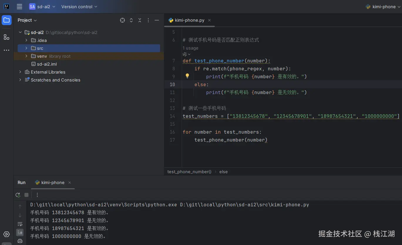
Task: Click the Rerun kimi-phone icon
Action: [18, 195]
